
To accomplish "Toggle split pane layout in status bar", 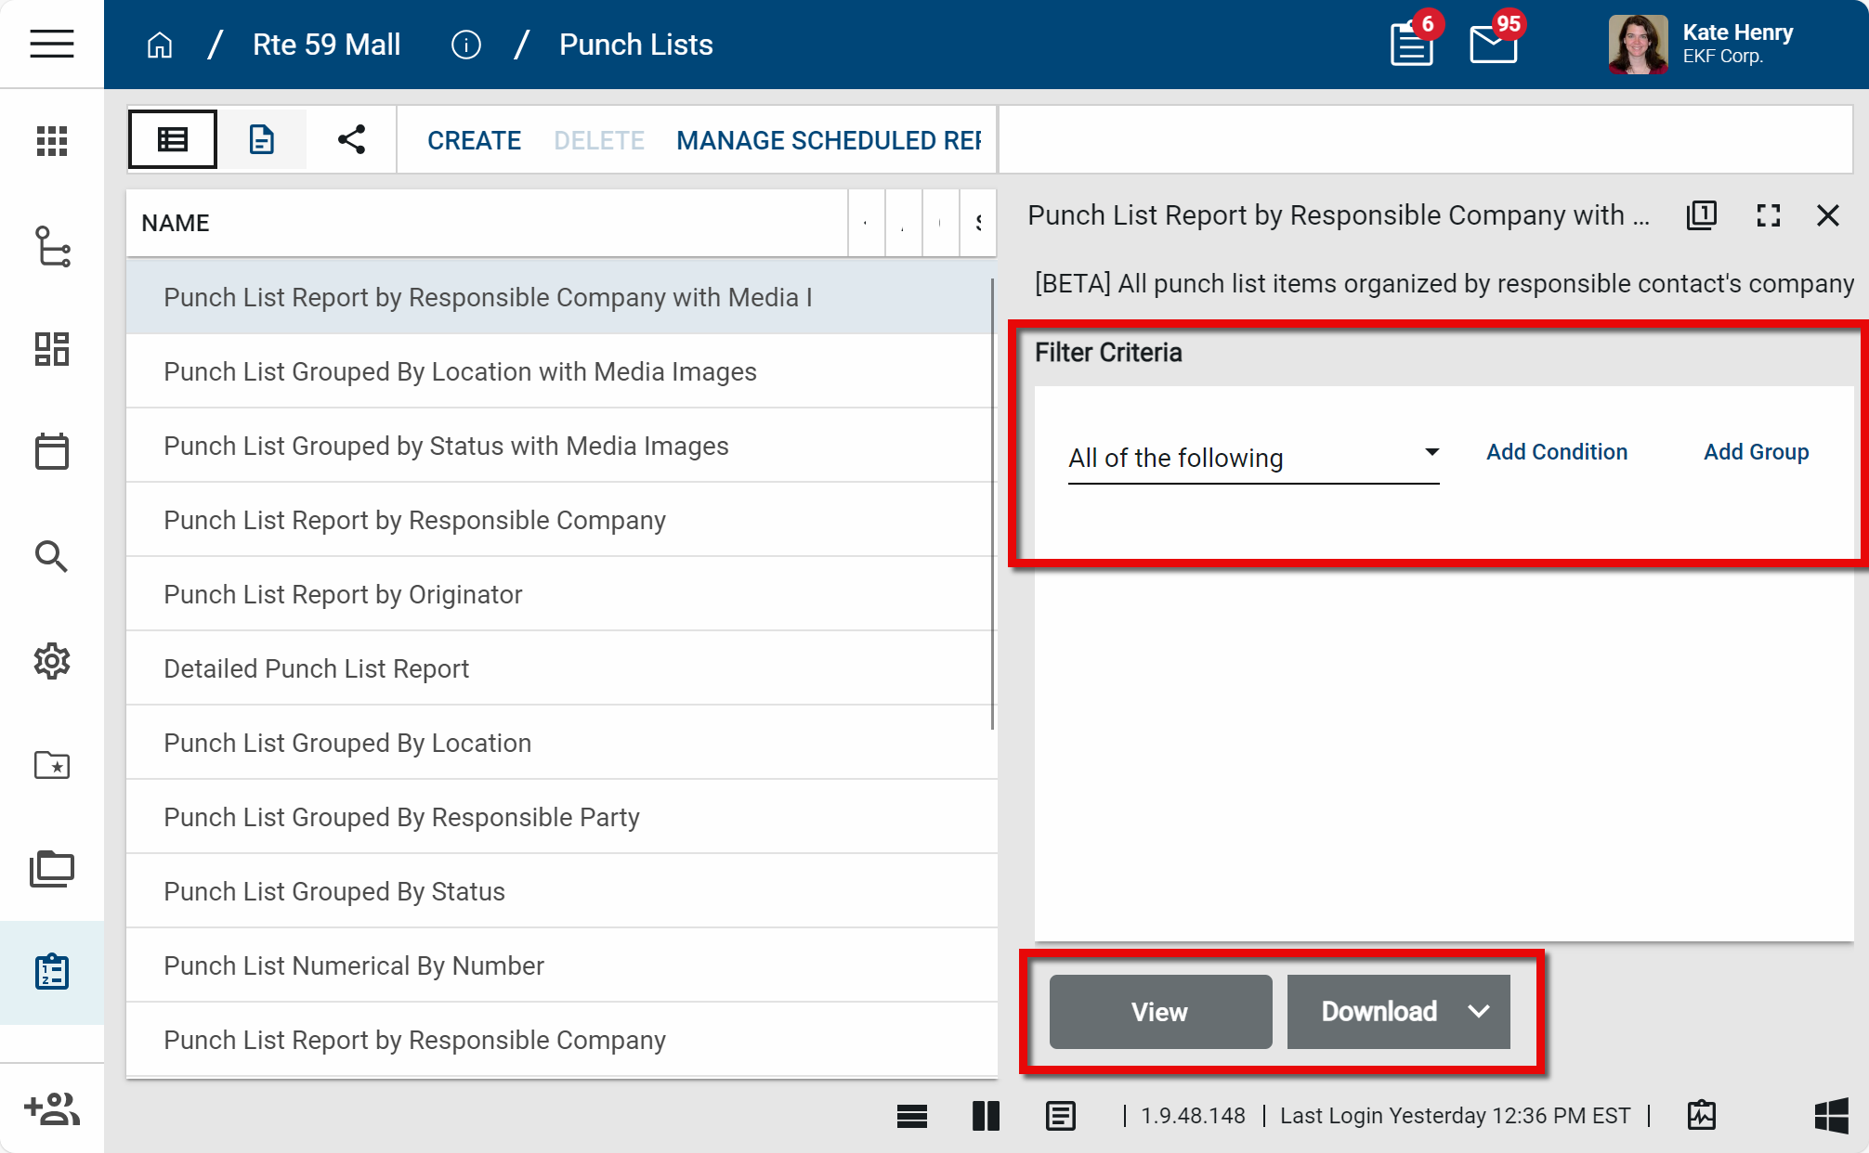I will click(x=986, y=1116).
